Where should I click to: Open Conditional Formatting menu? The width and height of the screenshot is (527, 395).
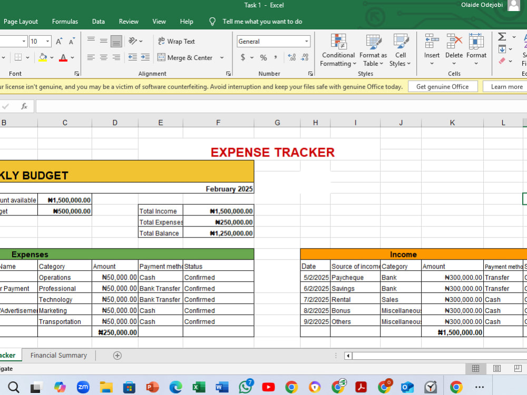click(338, 51)
